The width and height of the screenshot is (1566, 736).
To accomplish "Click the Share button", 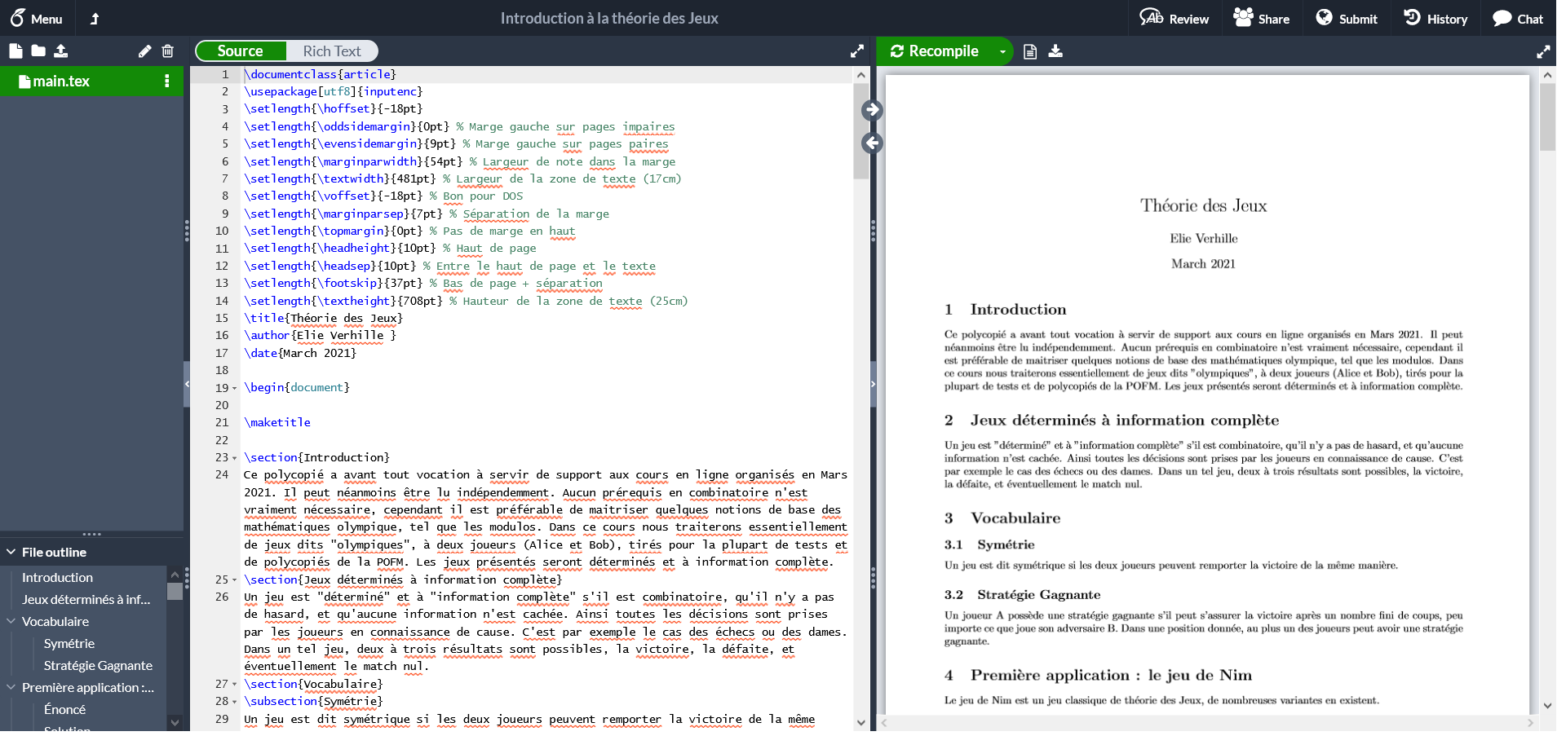I will [1262, 19].
